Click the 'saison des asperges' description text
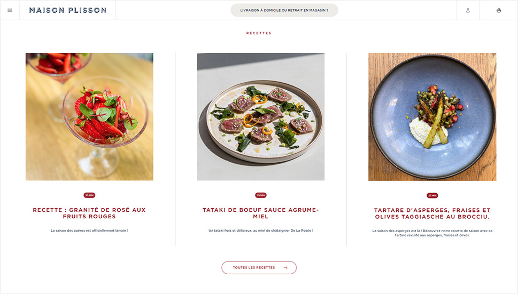Screen dimensions: 518x294 (x=432, y=233)
